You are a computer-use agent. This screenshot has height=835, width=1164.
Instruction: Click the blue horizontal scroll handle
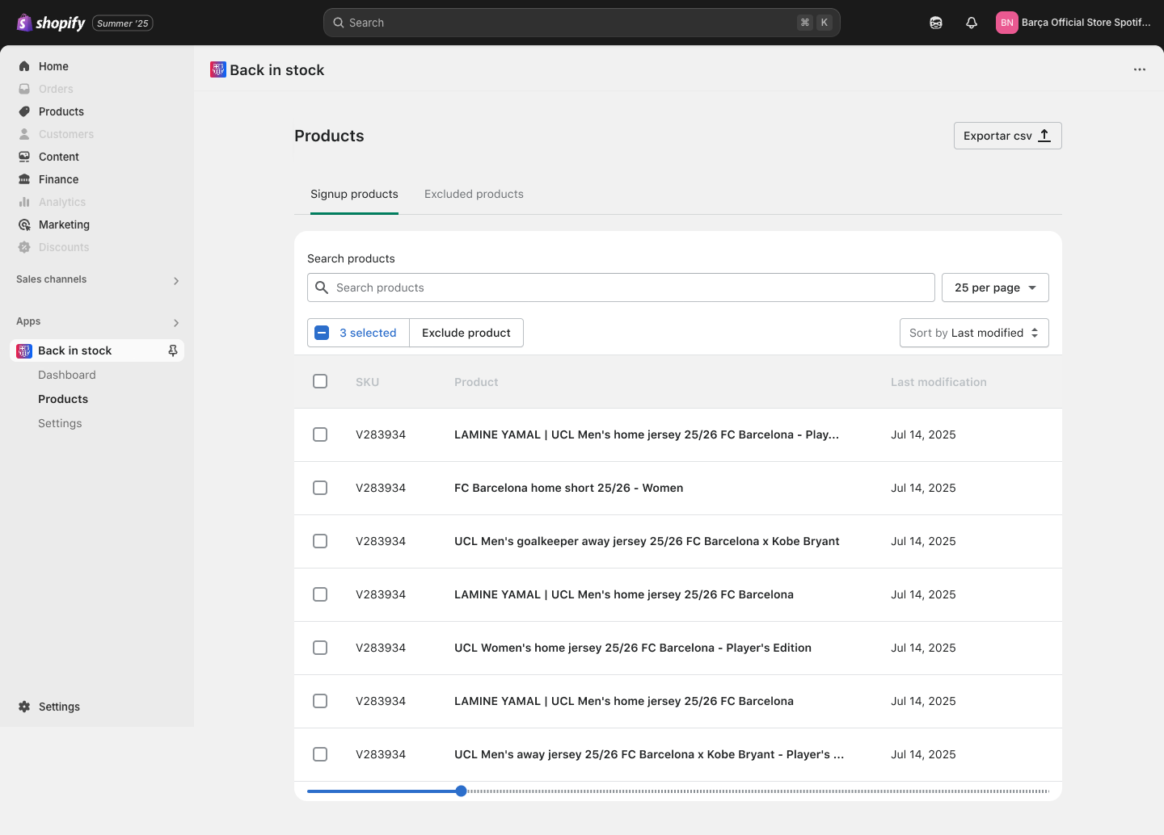pyautogui.click(x=461, y=791)
